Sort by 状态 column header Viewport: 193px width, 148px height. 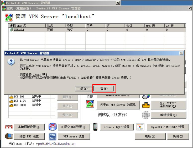pos(55,26)
